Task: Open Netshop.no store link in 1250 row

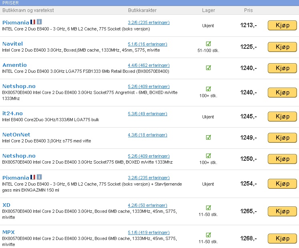Action: point(19,156)
